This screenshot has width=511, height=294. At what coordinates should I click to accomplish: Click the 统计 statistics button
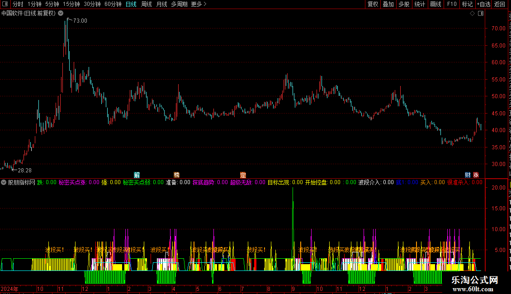(x=420, y=4)
